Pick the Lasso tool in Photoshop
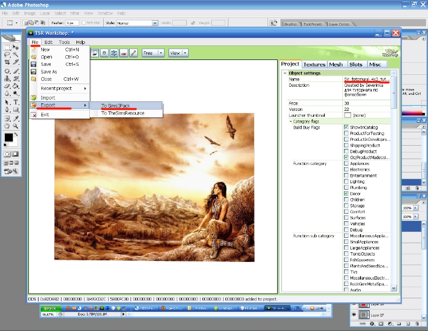 7,55
